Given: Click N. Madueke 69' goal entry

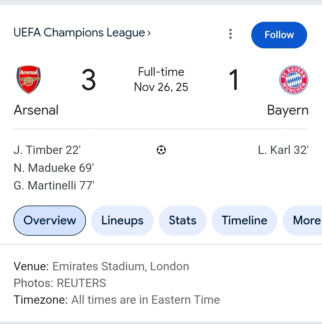Looking at the screenshot, I should pyautogui.click(x=54, y=168).
